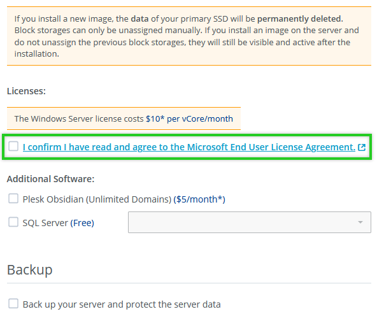The height and width of the screenshot is (314, 377).
Task: Click the Plesk Obsidian (Unlimited Domains) label
Action: coord(97,199)
